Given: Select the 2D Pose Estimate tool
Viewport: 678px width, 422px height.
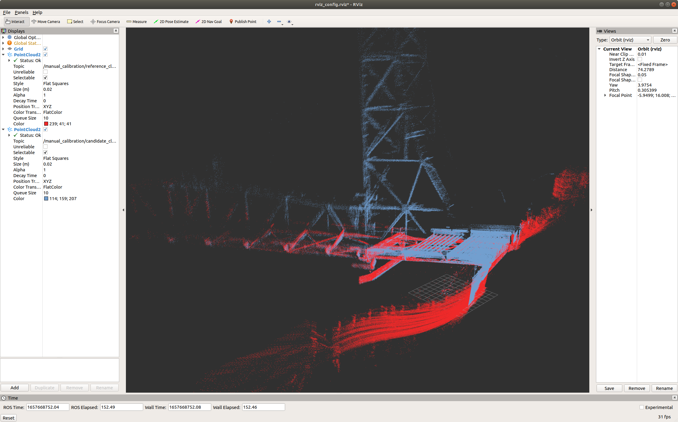Looking at the screenshot, I should pos(172,21).
